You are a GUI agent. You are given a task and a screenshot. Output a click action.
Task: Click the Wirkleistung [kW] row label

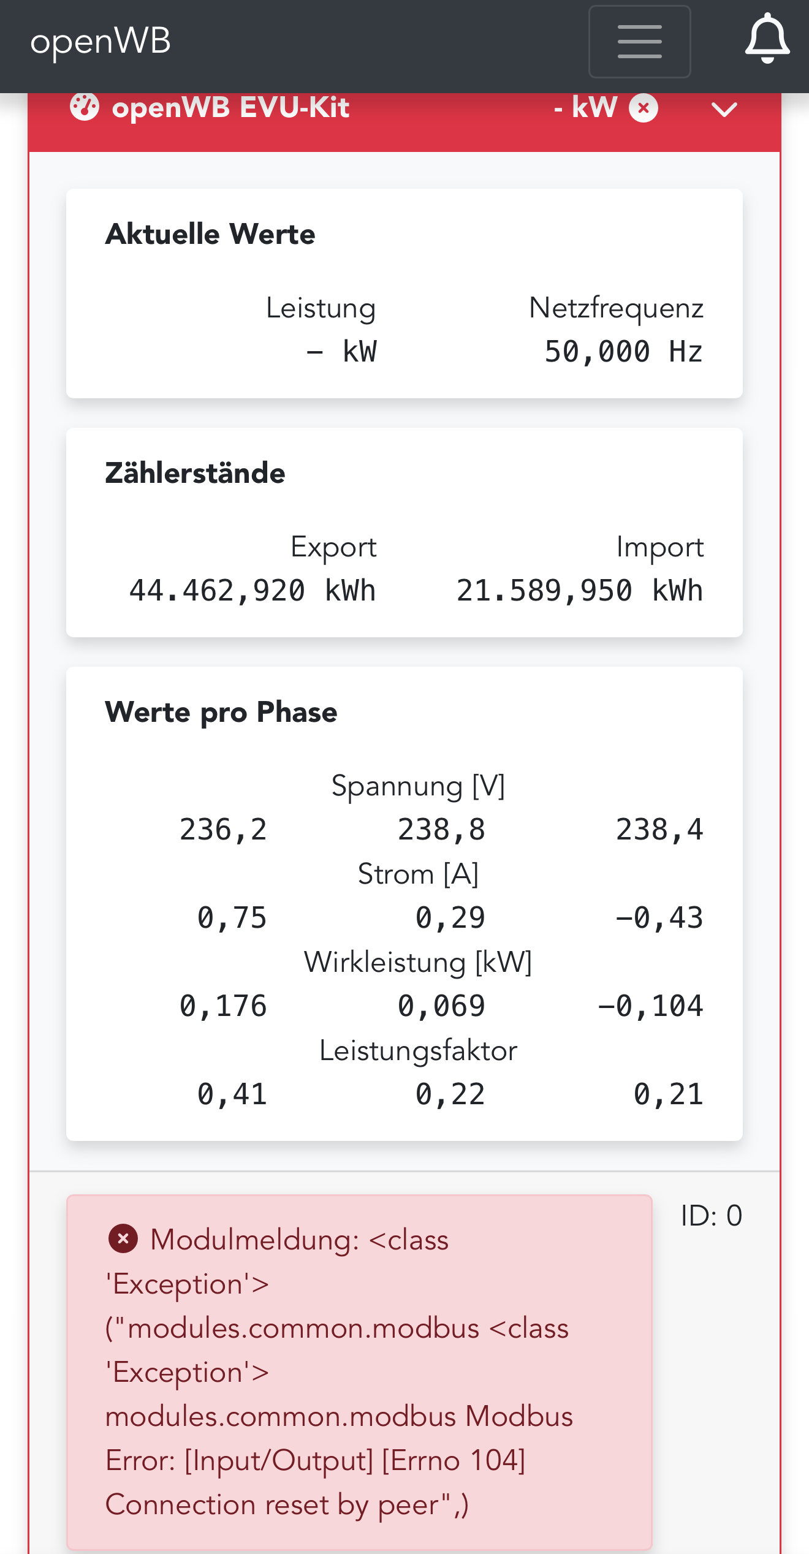pos(418,962)
